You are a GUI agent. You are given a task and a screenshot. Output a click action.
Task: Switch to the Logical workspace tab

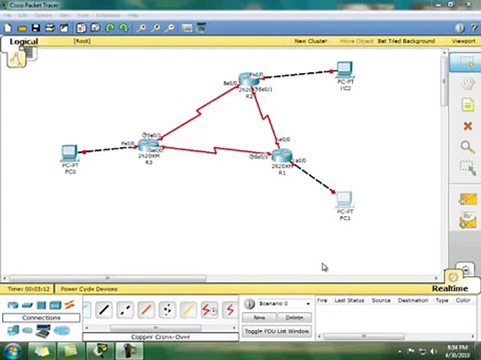click(x=24, y=41)
